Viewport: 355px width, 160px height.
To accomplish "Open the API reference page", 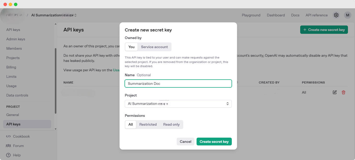I will point(316,15).
